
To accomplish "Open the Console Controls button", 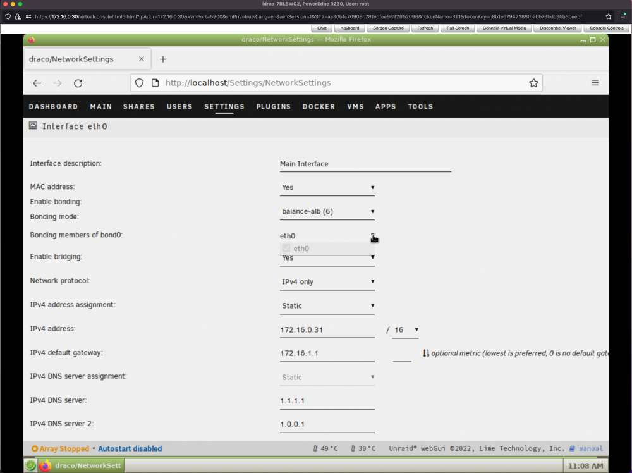I will tap(606, 28).
